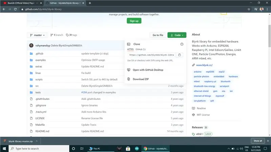The image size is (271, 152).
Task: Open the master branch dropdown
Action: pyautogui.click(x=38, y=35)
